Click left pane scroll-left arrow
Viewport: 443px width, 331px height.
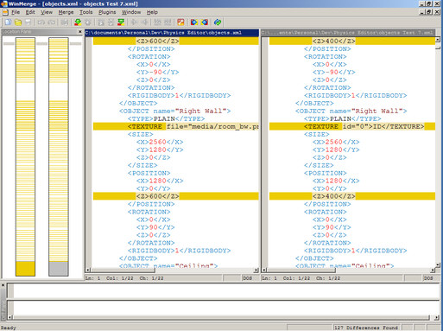[x=88, y=271]
